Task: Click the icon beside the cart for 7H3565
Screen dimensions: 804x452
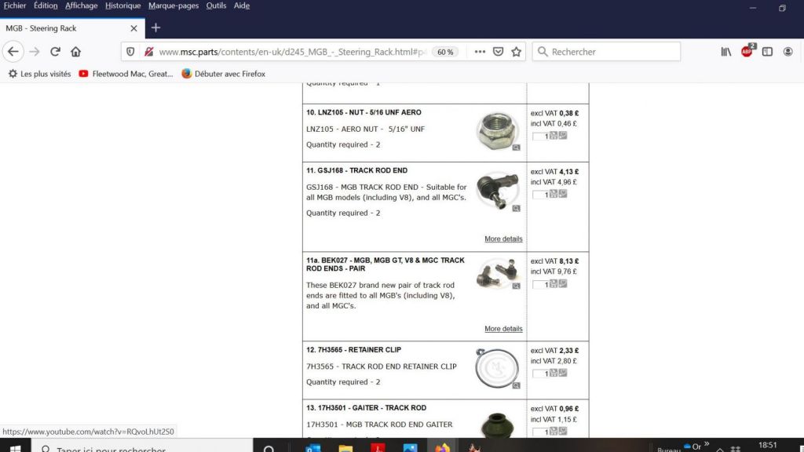Action: click(x=563, y=373)
